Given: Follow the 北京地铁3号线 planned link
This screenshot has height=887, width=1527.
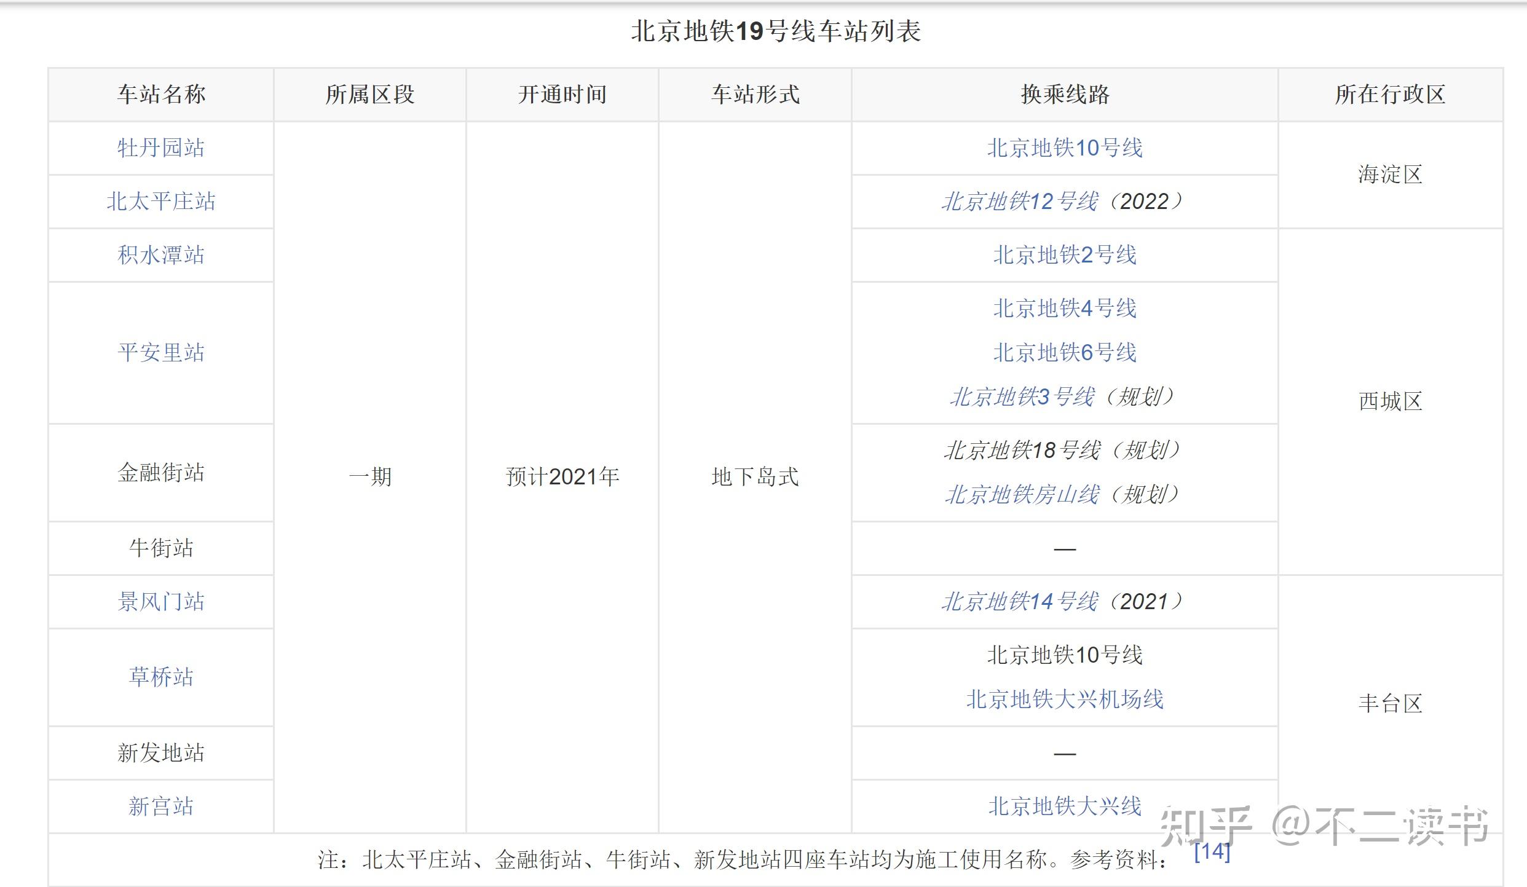Looking at the screenshot, I should (1022, 397).
